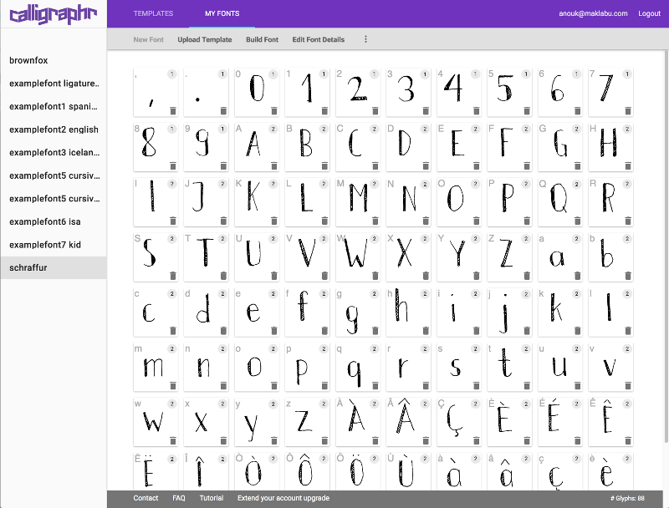The image size is (669, 508).
Task: Delete the uppercase Z glyph
Action: click(x=527, y=276)
